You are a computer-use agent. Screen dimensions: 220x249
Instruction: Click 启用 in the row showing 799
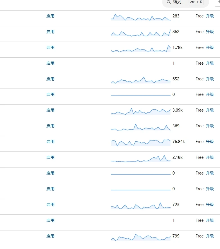50,236
